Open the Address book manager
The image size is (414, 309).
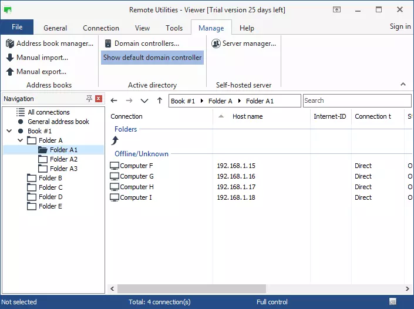[49, 43]
